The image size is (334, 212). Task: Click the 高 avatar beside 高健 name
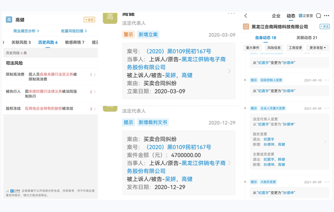pos(9,20)
